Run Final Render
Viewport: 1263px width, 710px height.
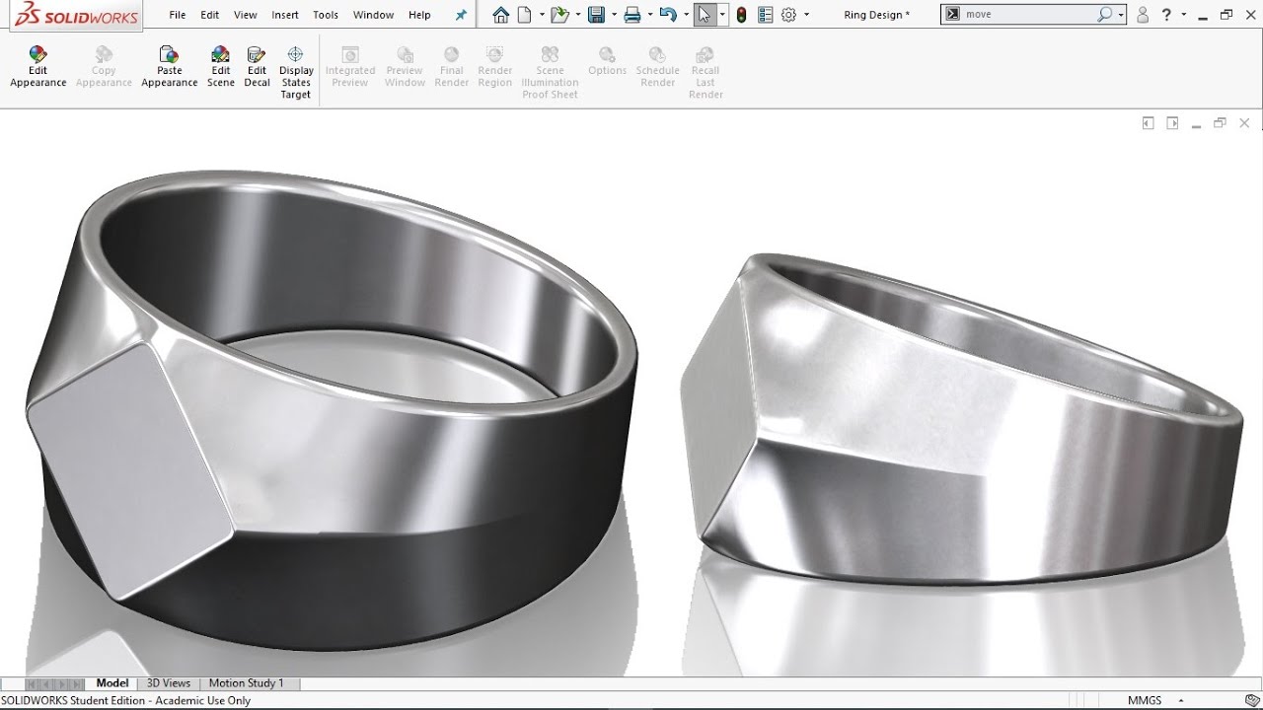click(452, 67)
